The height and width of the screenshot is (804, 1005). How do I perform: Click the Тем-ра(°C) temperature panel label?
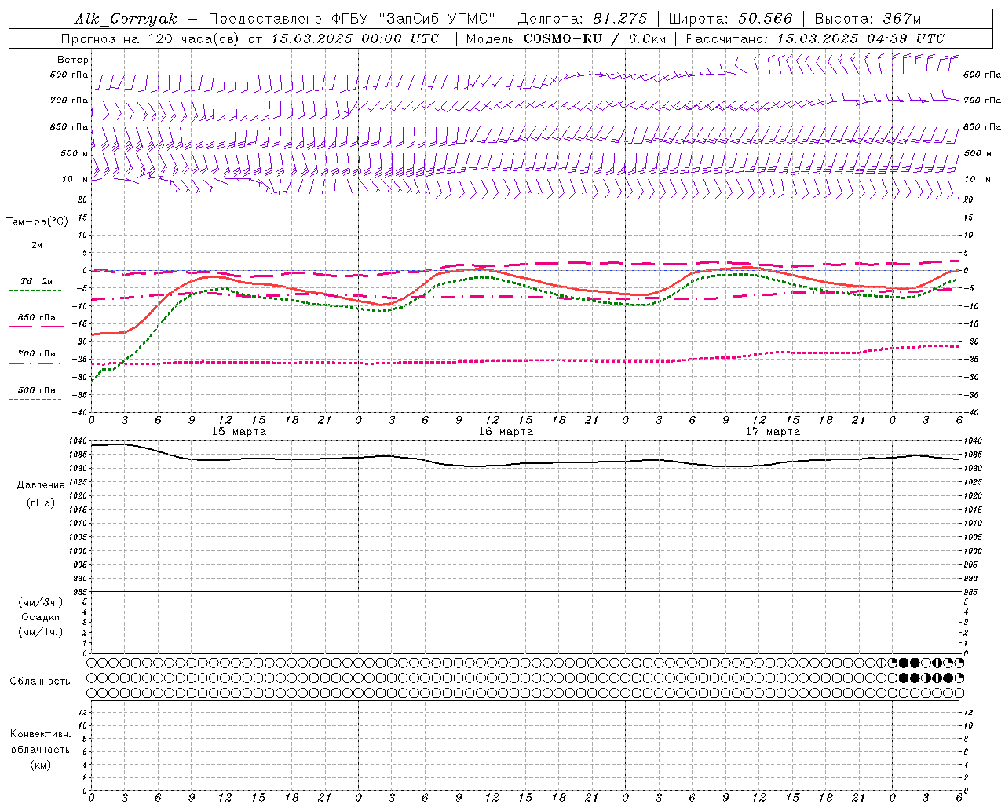click(37, 221)
